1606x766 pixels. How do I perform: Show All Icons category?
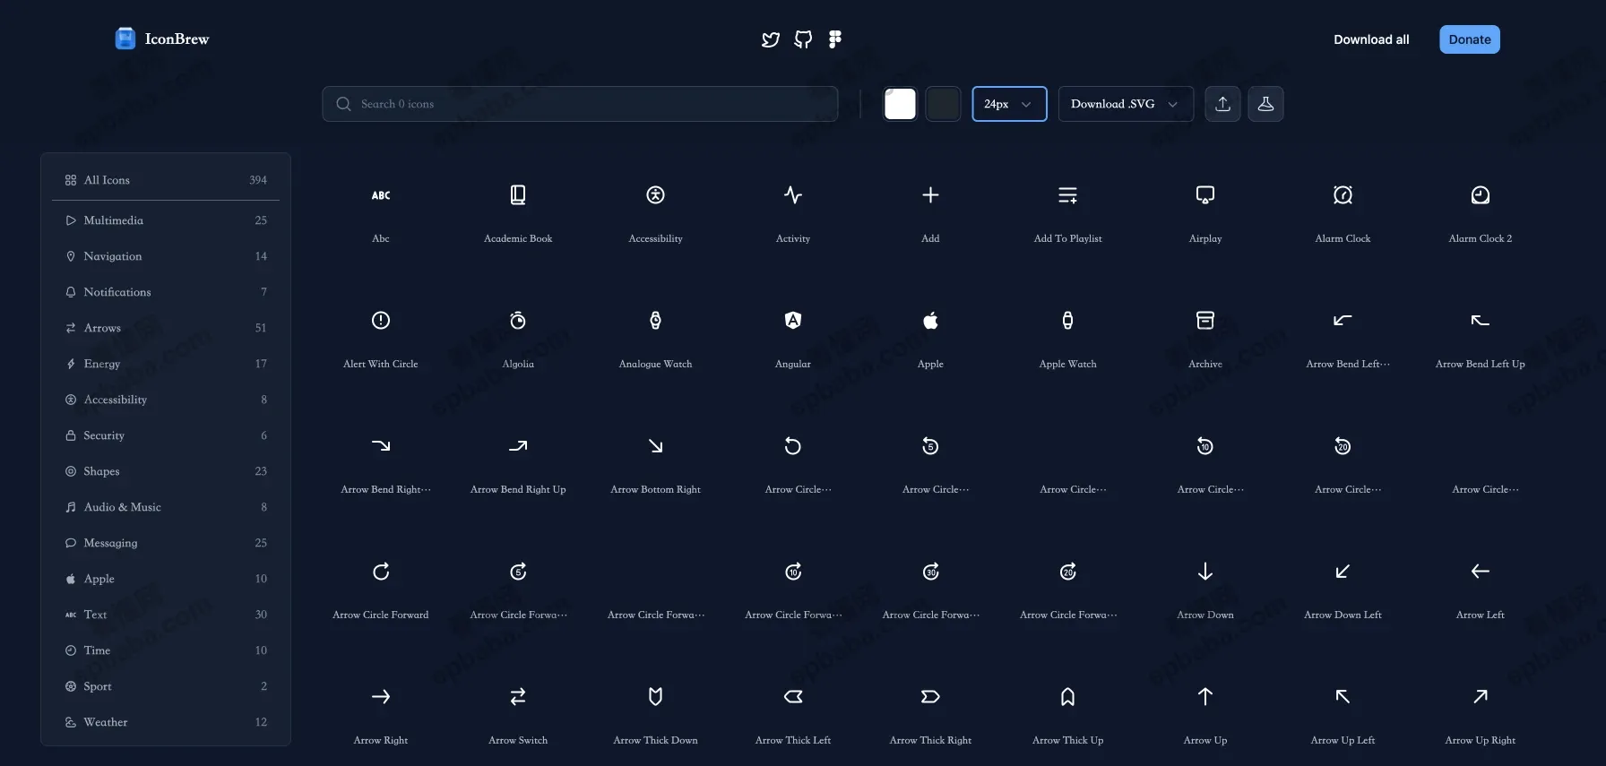click(x=166, y=180)
